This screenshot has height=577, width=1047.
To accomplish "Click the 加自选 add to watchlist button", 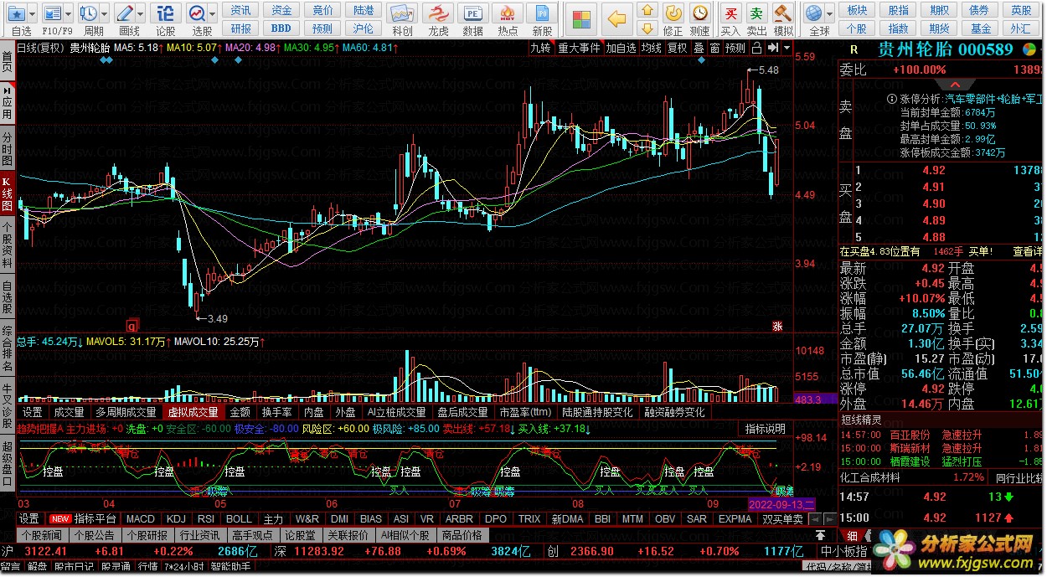I will click(x=621, y=48).
